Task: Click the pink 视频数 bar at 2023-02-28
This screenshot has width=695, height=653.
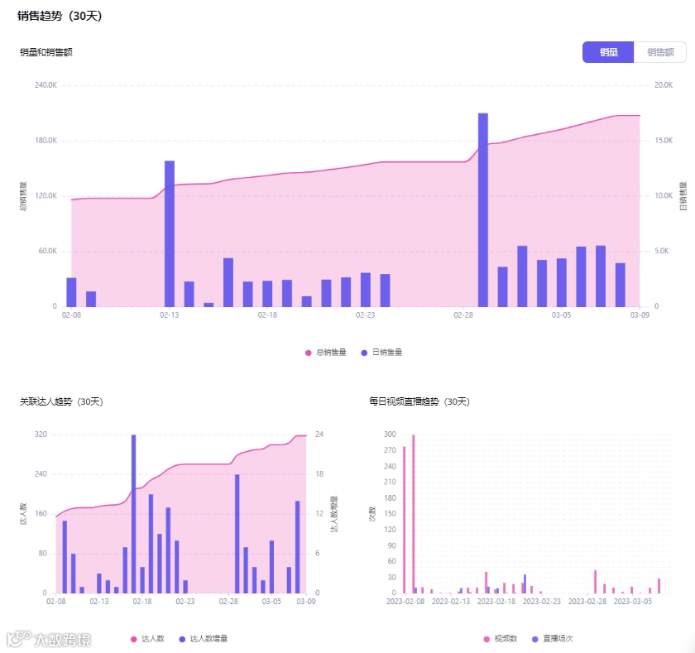Action: pyautogui.click(x=595, y=582)
